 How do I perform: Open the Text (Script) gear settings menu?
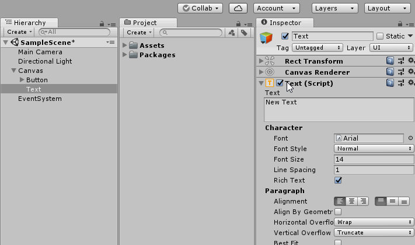click(411, 83)
